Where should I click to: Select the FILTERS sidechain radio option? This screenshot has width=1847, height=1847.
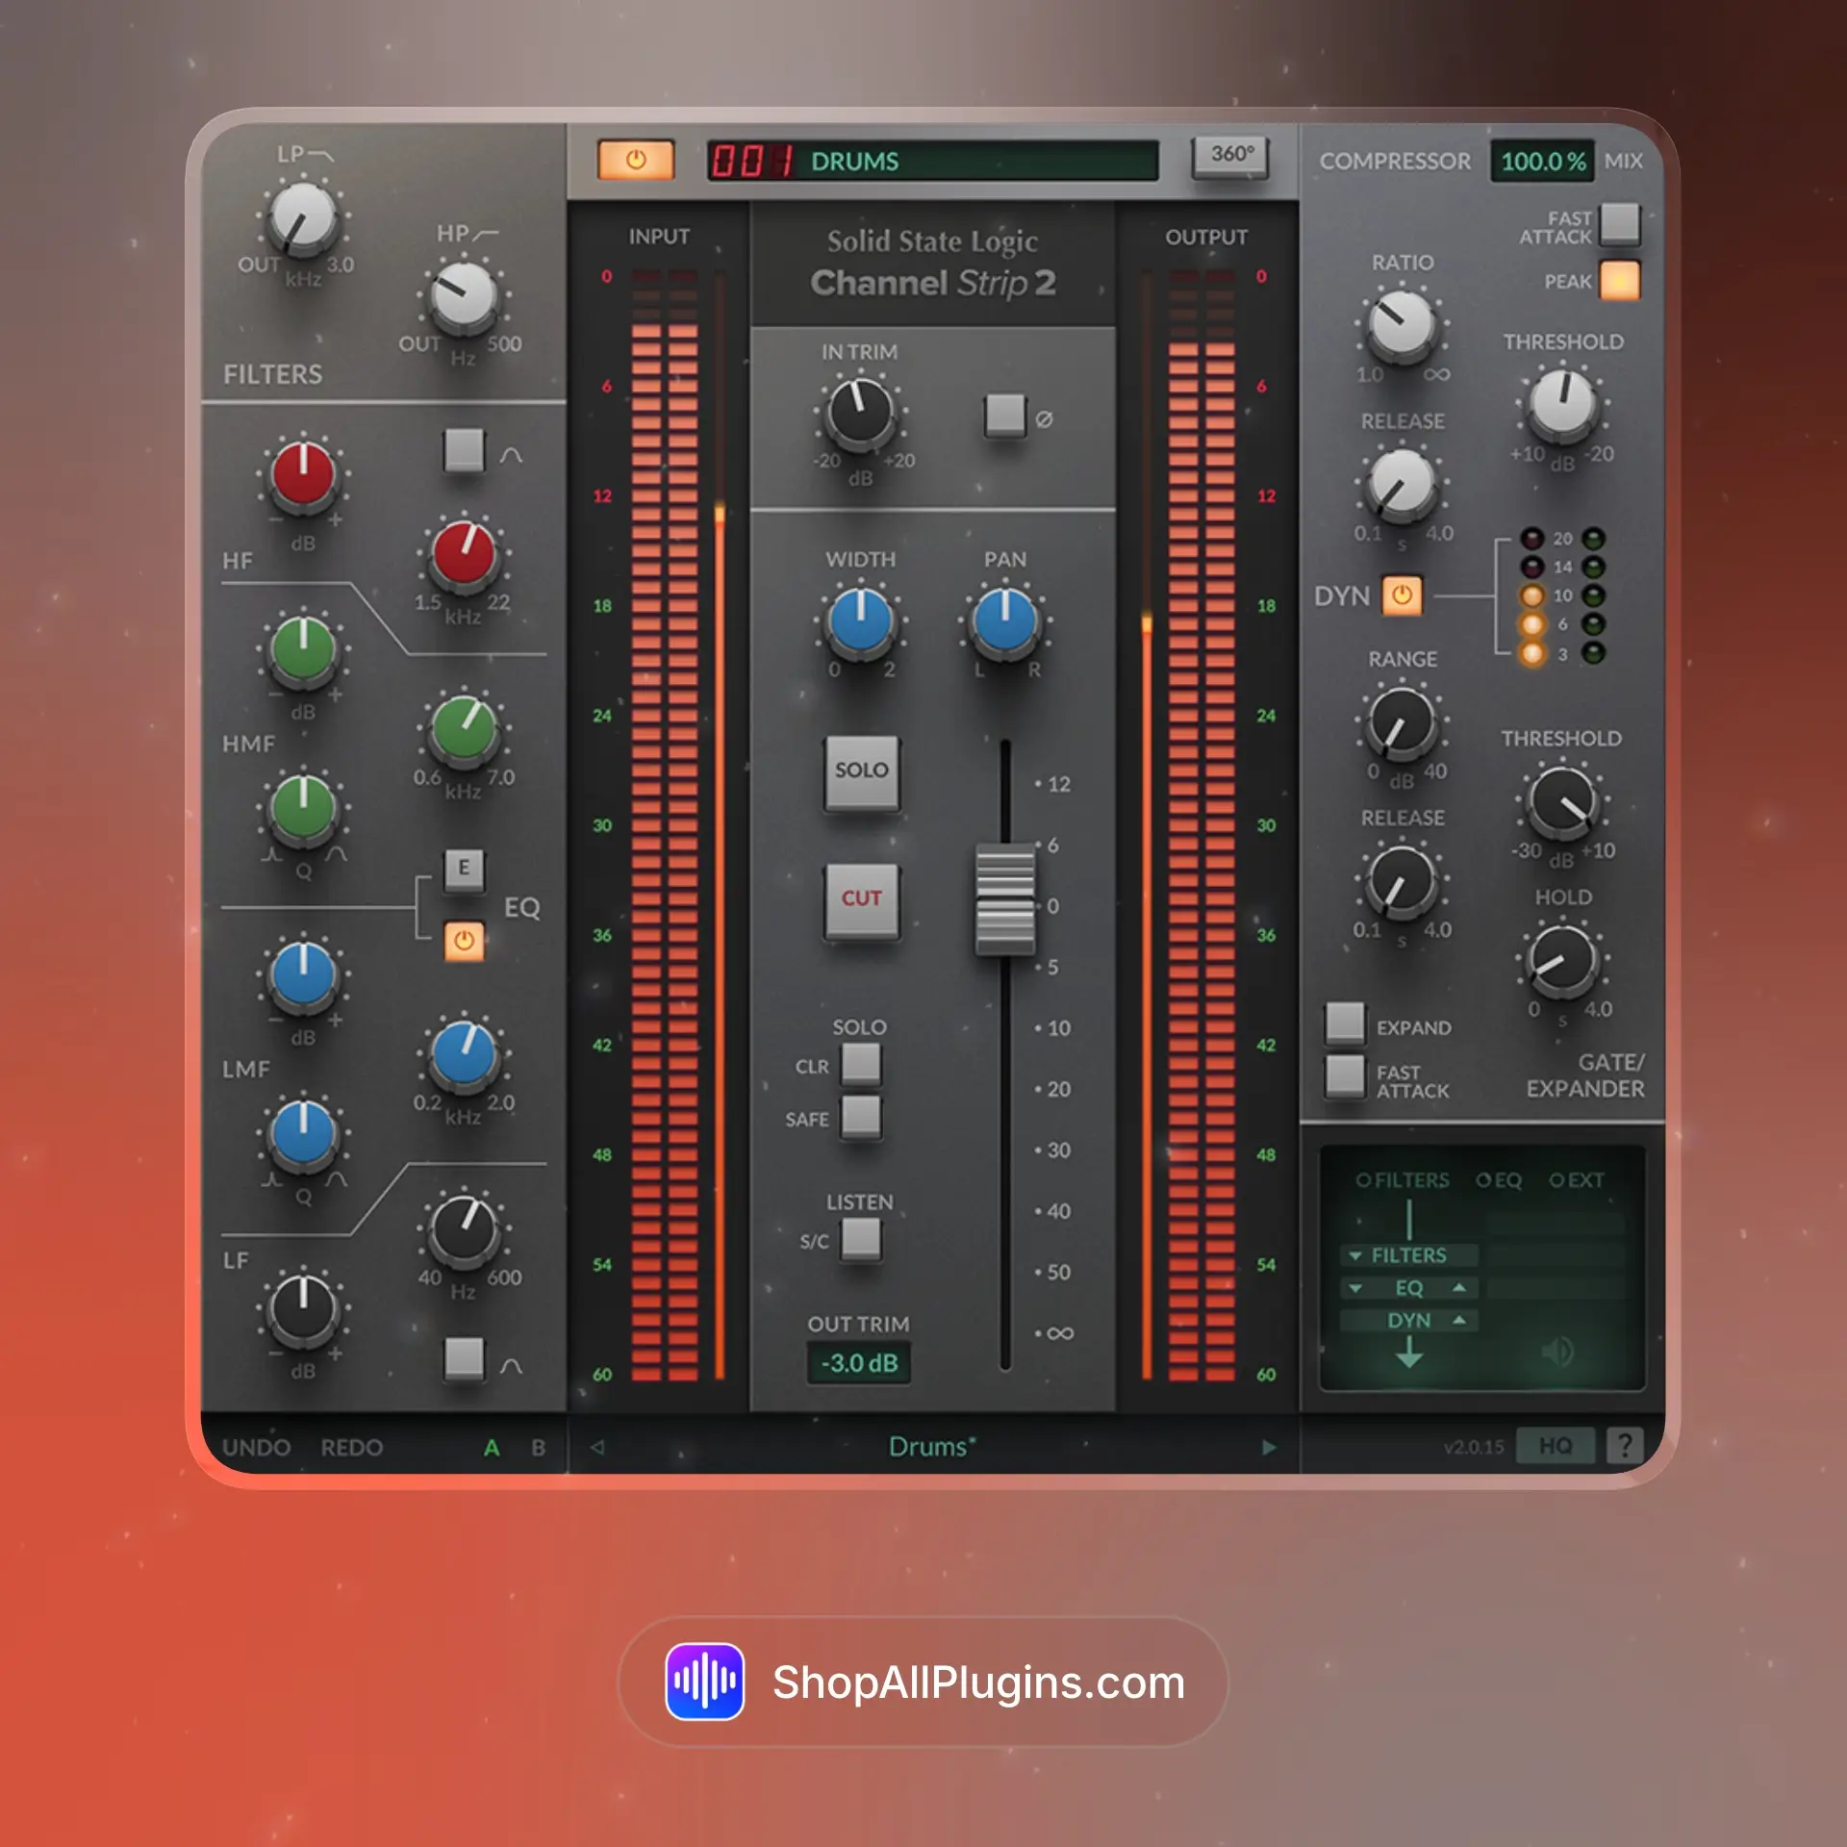pos(1363,1180)
